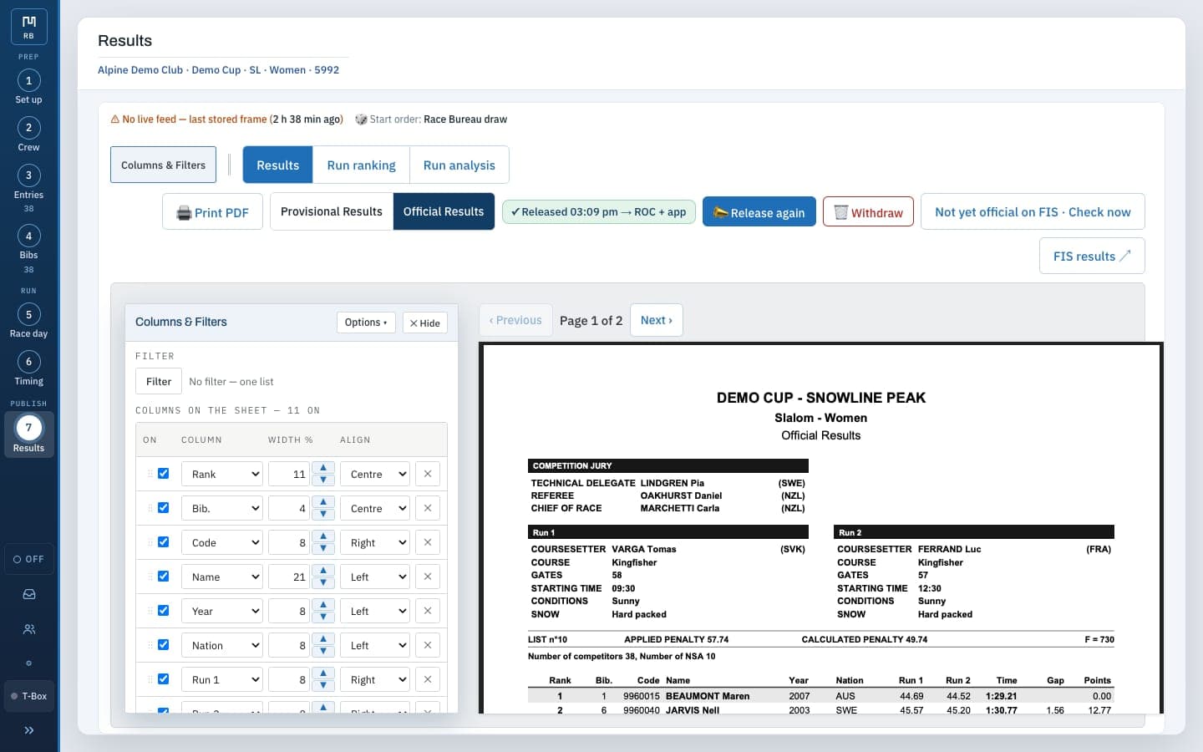Open step 3 Entries
This screenshot has height=752, width=1203.
28,188
